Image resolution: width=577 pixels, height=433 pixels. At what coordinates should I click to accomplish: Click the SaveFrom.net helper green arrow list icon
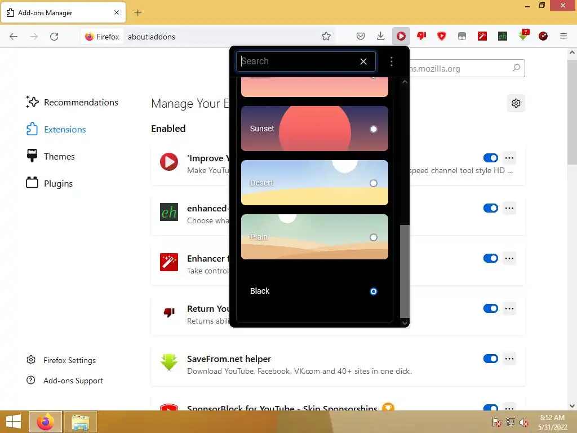coord(169,363)
